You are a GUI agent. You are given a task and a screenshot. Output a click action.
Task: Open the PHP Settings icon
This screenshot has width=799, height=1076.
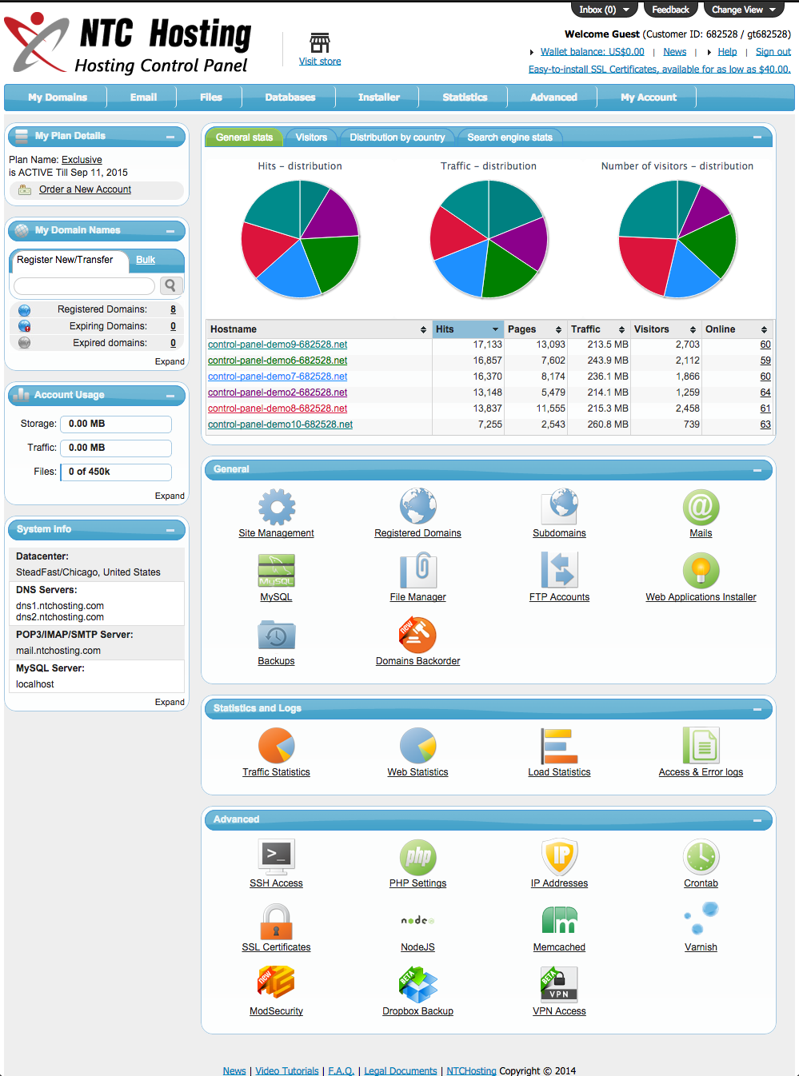tap(418, 857)
